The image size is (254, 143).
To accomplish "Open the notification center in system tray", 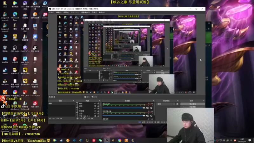I will 250,140.
